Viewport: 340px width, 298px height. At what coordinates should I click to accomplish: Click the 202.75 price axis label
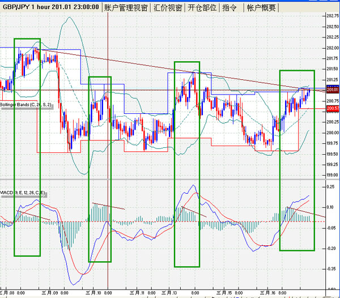(x=333, y=16)
